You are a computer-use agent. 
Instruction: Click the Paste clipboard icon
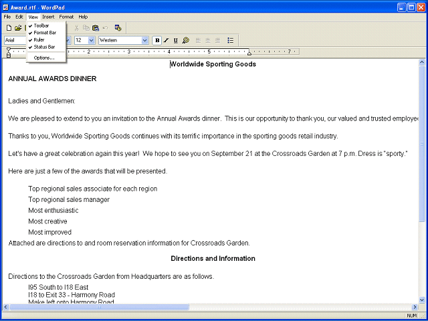click(x=95, y=28)
